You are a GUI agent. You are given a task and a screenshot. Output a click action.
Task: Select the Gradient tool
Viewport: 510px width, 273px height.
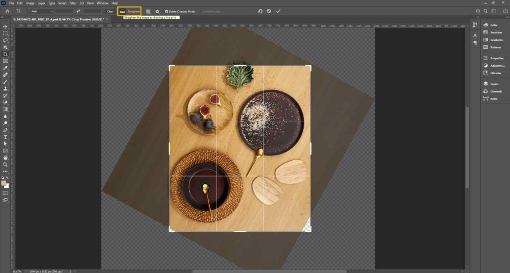click(5, 109)
